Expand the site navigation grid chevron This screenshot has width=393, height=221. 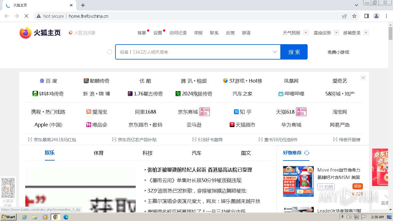[x=363, y=78]
